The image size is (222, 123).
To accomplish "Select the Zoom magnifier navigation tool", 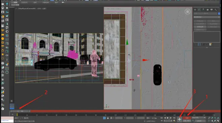I will click(x=209, y=118).
